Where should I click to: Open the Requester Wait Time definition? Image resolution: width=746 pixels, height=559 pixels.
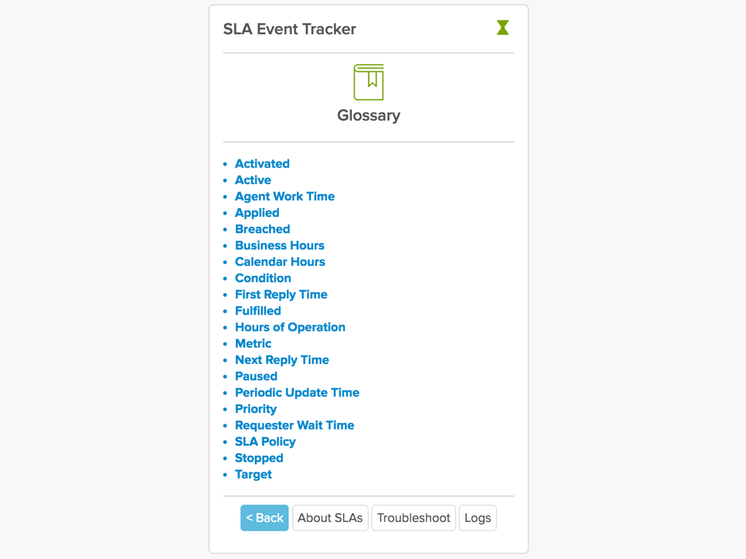click(294, 425)
